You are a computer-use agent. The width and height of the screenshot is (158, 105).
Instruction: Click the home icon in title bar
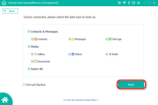click(x=4, y=3)
